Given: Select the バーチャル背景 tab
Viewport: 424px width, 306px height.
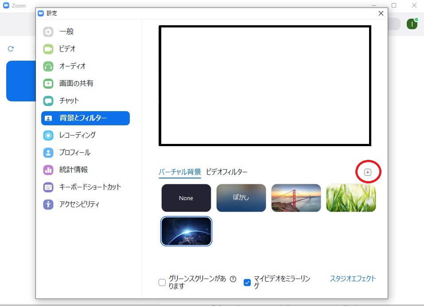Looking at the screenshot, I should point(179,172).
